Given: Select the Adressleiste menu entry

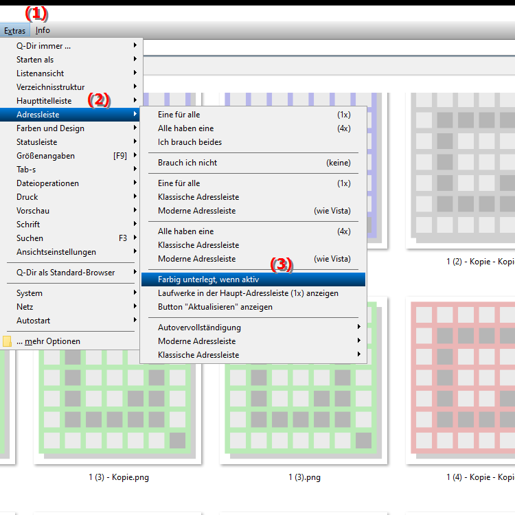Looking at the screenshot, I should coord(70,115).
